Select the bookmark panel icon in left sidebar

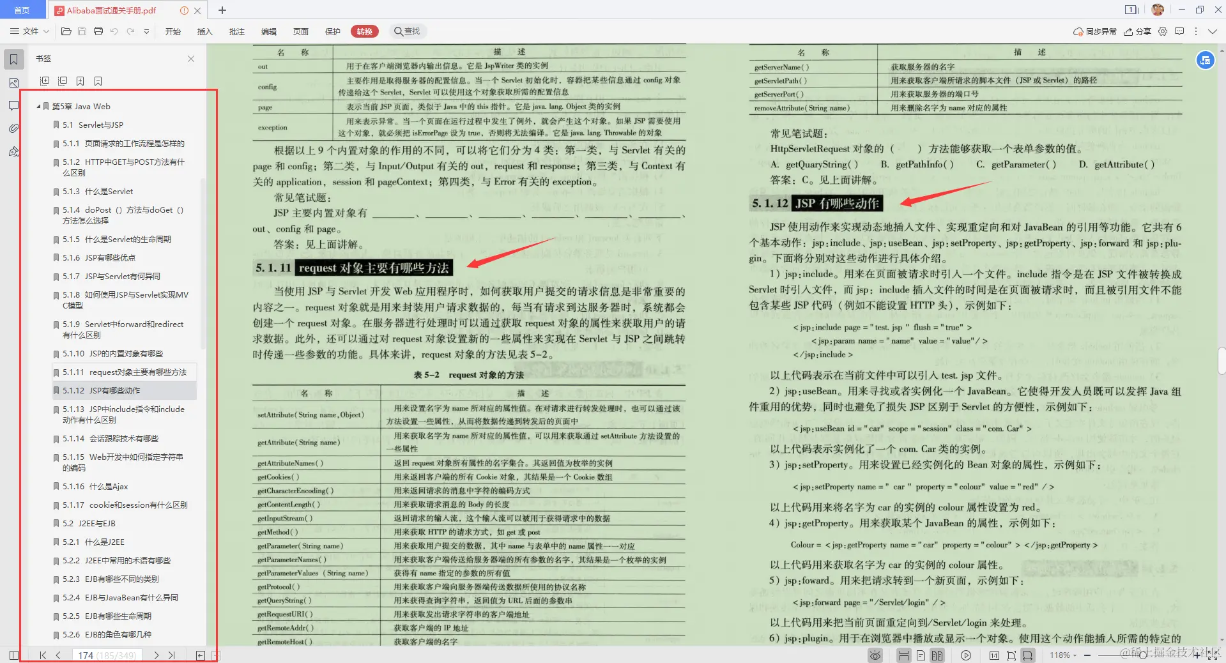(x=13, y=58)
